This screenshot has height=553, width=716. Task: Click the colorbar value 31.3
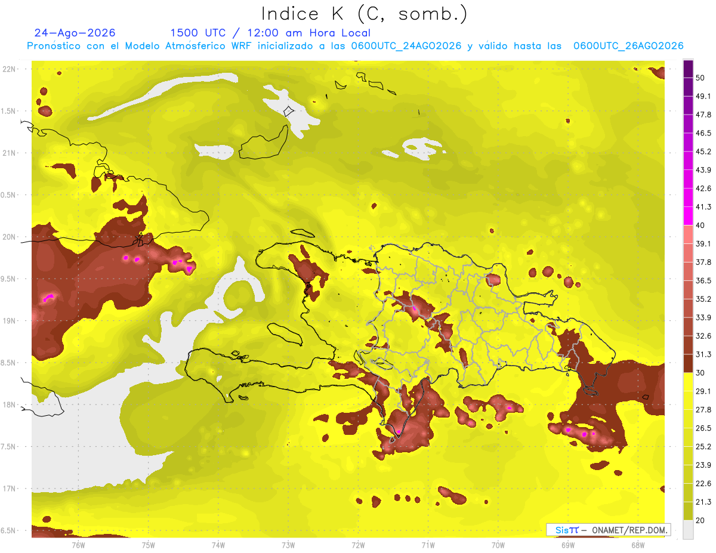(x=703, y=354)
